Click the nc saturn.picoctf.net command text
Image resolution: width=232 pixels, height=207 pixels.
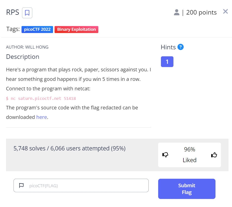point(41,98)
